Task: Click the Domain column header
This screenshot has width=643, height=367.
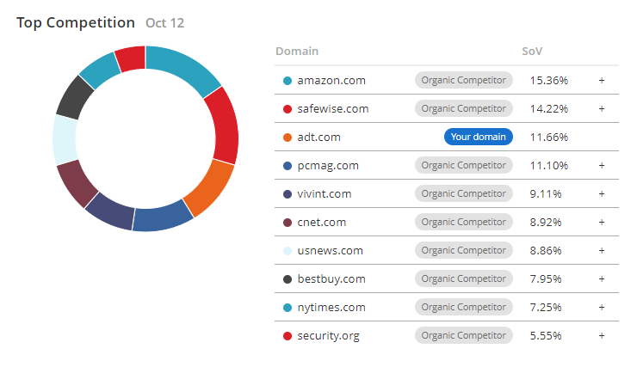Action: click(297, 52)
